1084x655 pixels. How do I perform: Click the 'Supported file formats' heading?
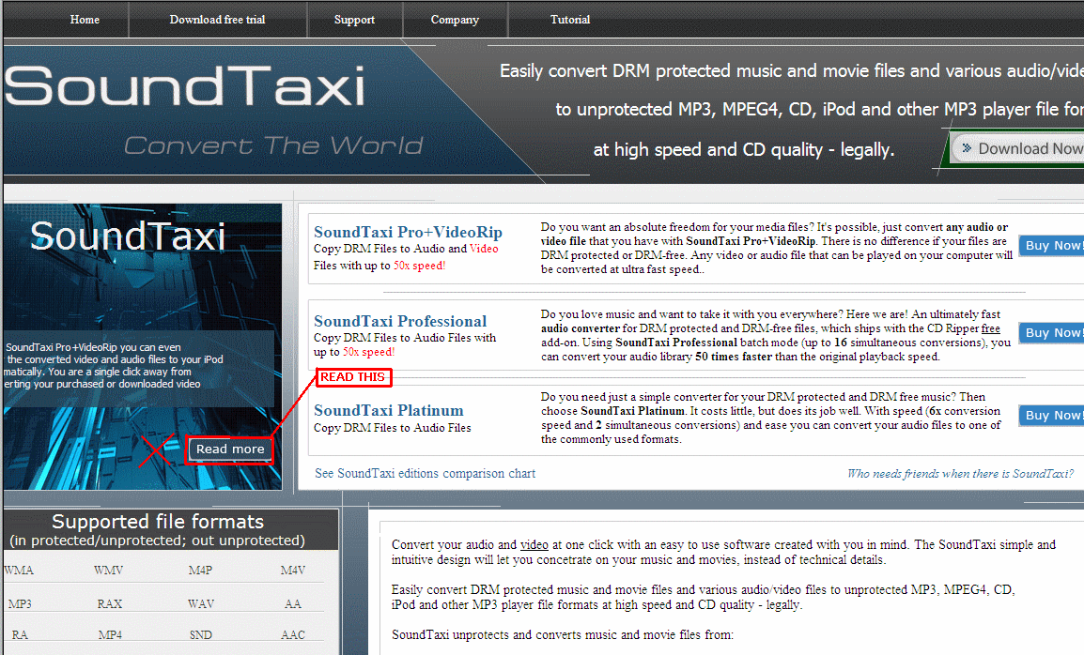(x=158, y=521)
